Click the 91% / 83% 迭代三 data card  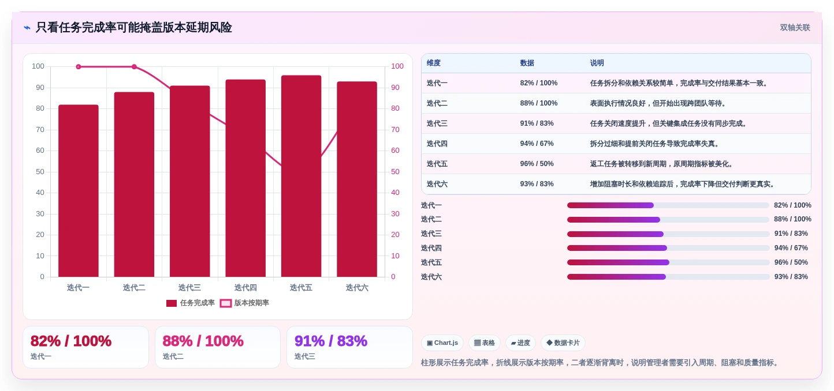pos(349,347)
